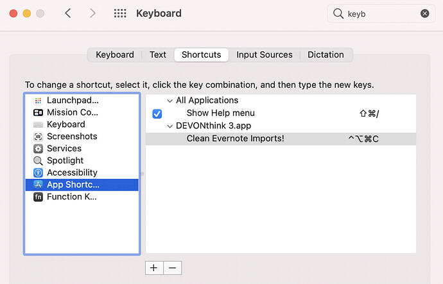Select the App Shortc… category label
The height and width of the screenshot is (284, 443).
(73, 185)
